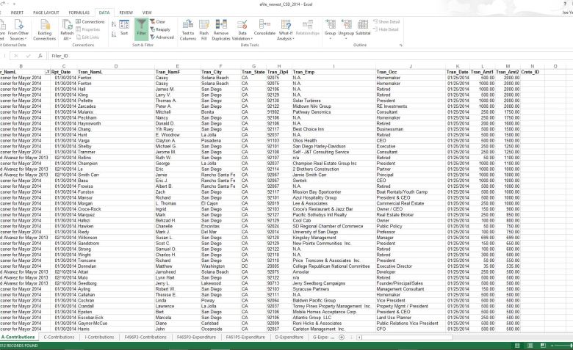The height and width of the screenshot is (350, 573).
Task: Open the Sort dialog
Action: pyautogui.click(x=124, y=28)
